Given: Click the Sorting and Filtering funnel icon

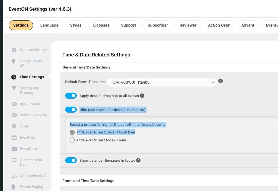Looking at the screenshot, I should [14, 88].
